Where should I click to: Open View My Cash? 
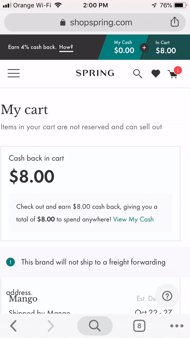[133, 219]
